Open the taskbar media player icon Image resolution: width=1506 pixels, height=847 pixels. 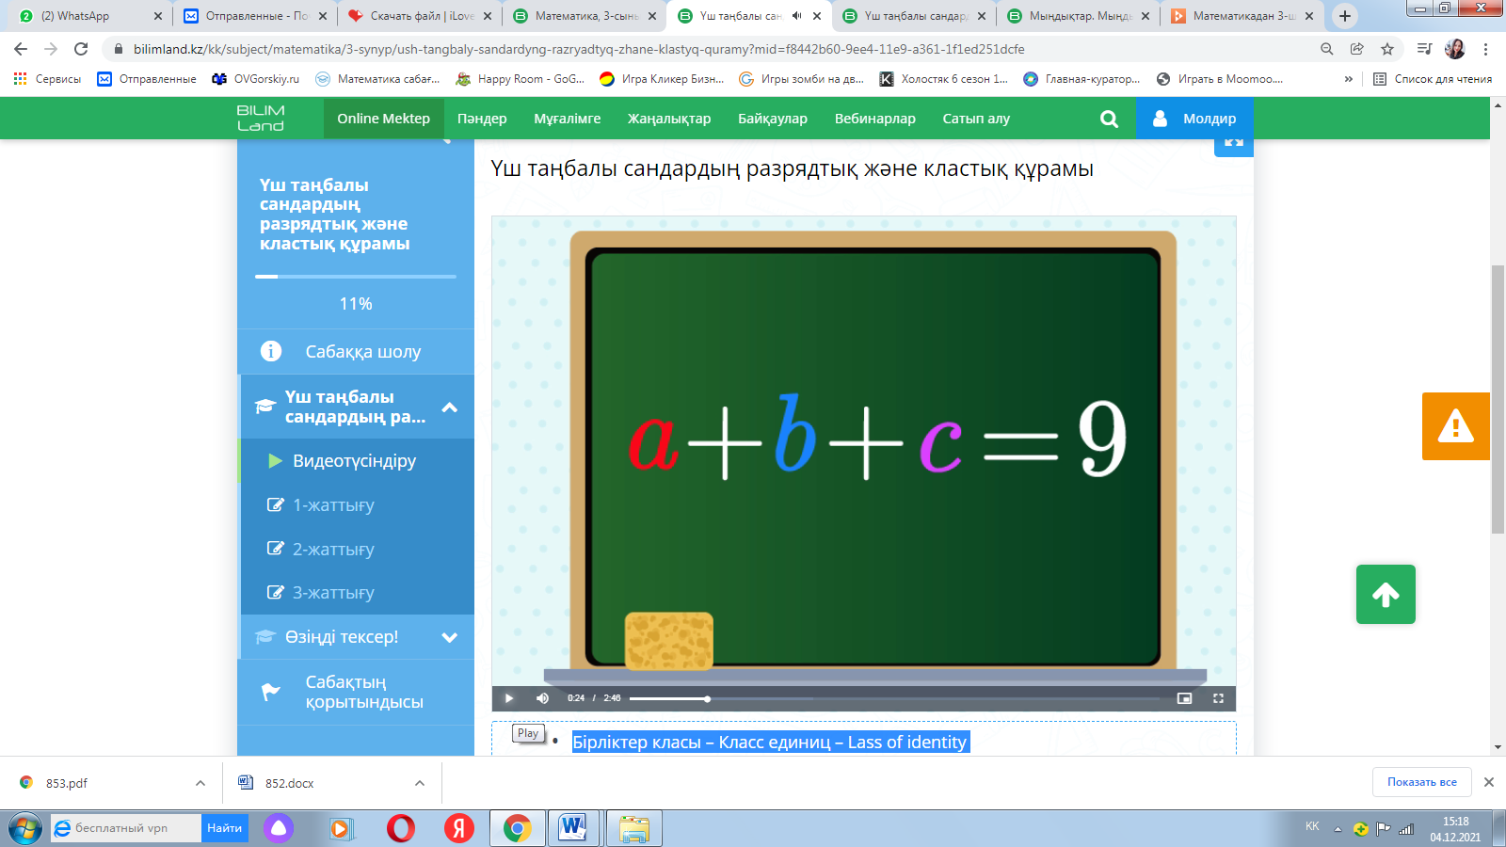click(x=341, y=828)
